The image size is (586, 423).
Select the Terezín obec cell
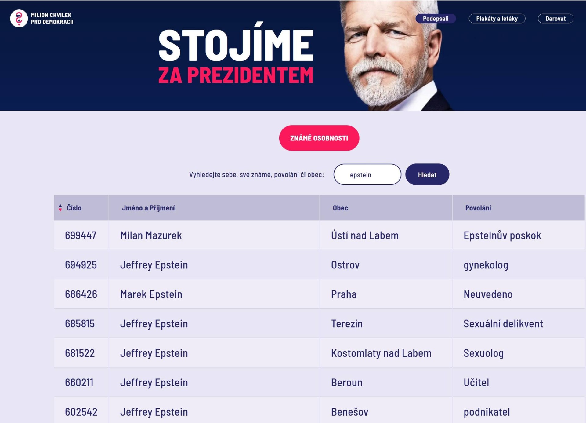(347, 323)
